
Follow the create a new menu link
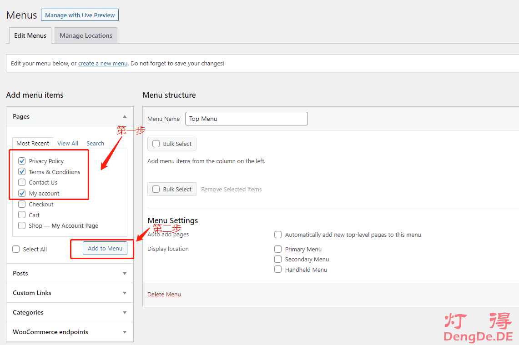pos(103,64)
